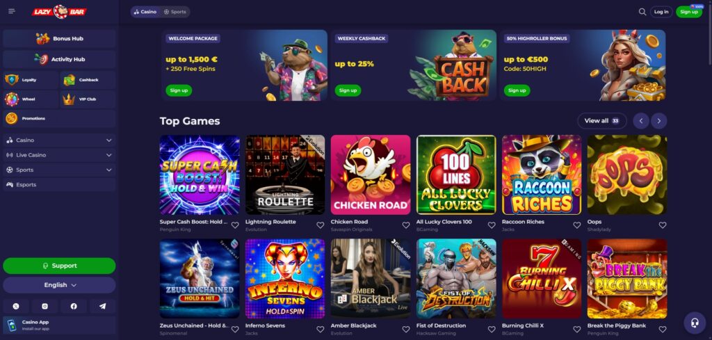This screenshot has height=340, width=712.
Task: Toggle favorite heart for Raccoon Riches
Action: coord(576,225)
